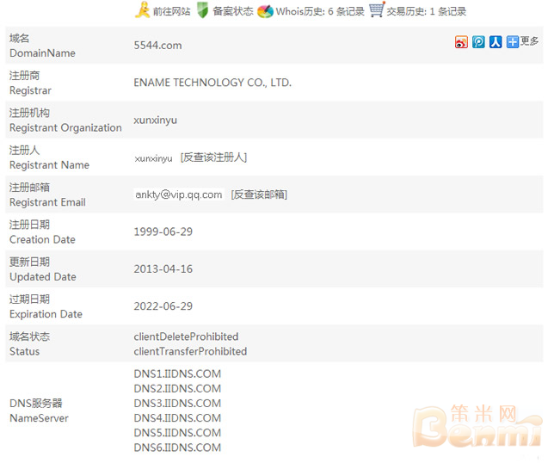Image resolution: width=554 pixels, height=463 pixels.
Task: Click name server DNS2.IIDNS.COM
Action: tap(177, 388)
